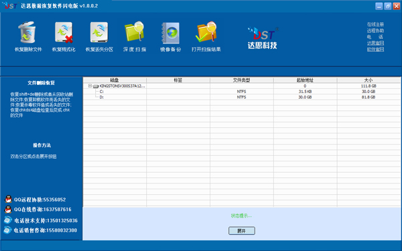Open the 达思官网 website link
The height and width of the screenshot is (251, 402).
(x=375, y=44)
